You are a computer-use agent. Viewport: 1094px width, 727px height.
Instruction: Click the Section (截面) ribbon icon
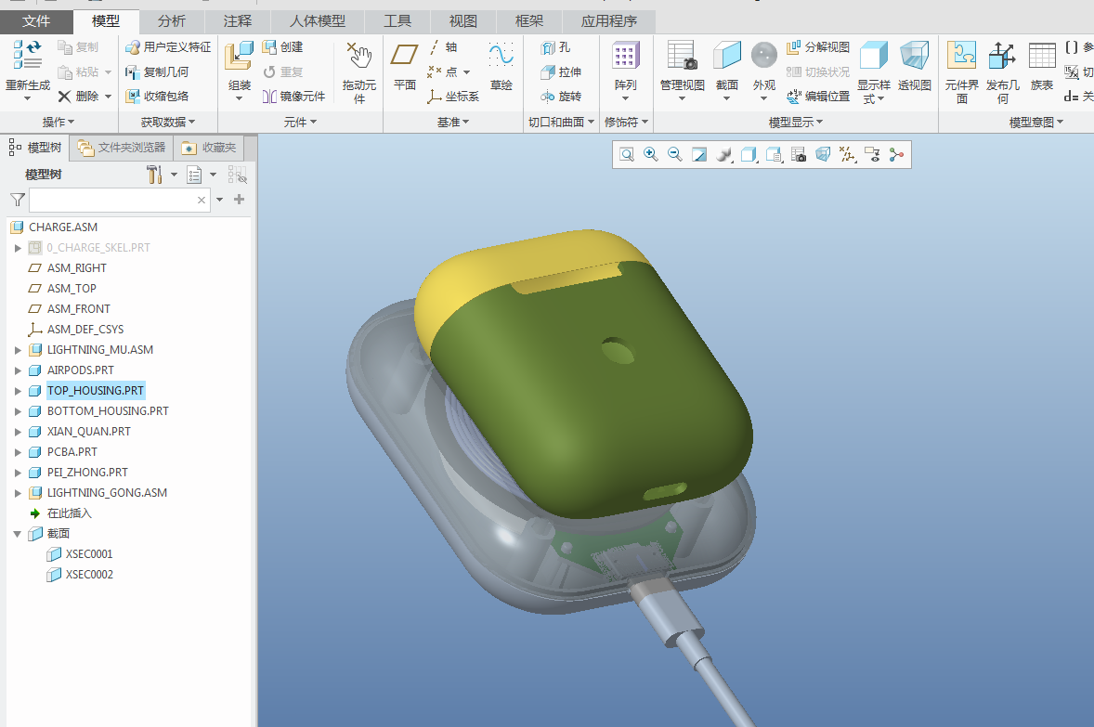pyautogui.click(x=726, y=55)
